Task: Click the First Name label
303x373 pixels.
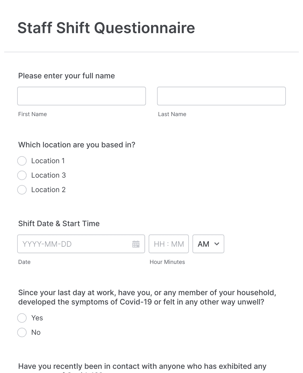Action: coord(32,114)
